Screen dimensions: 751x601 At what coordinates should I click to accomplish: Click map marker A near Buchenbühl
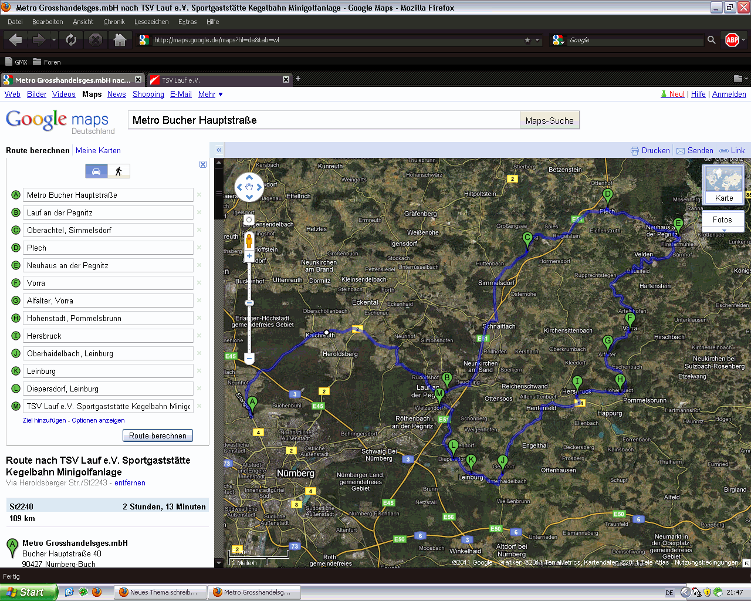pos(252,403)
